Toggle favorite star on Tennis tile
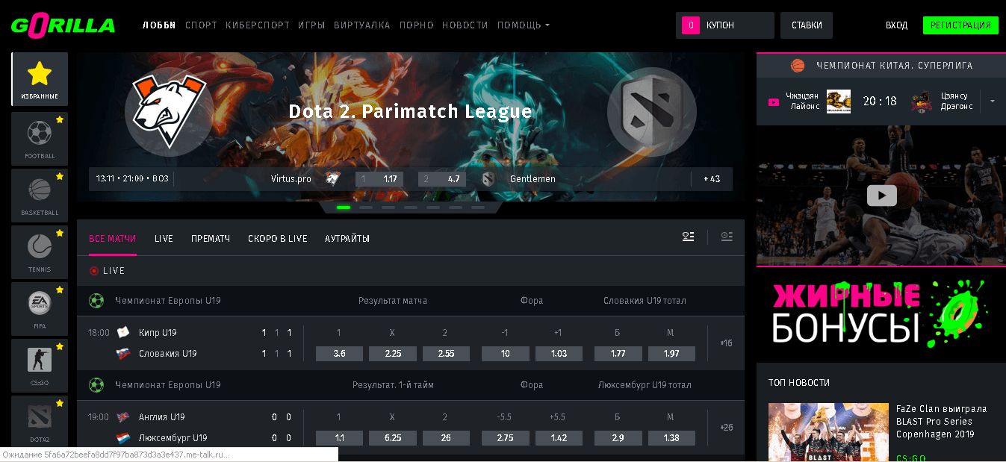Screen dimensions: 1006x462 [60, 232]
